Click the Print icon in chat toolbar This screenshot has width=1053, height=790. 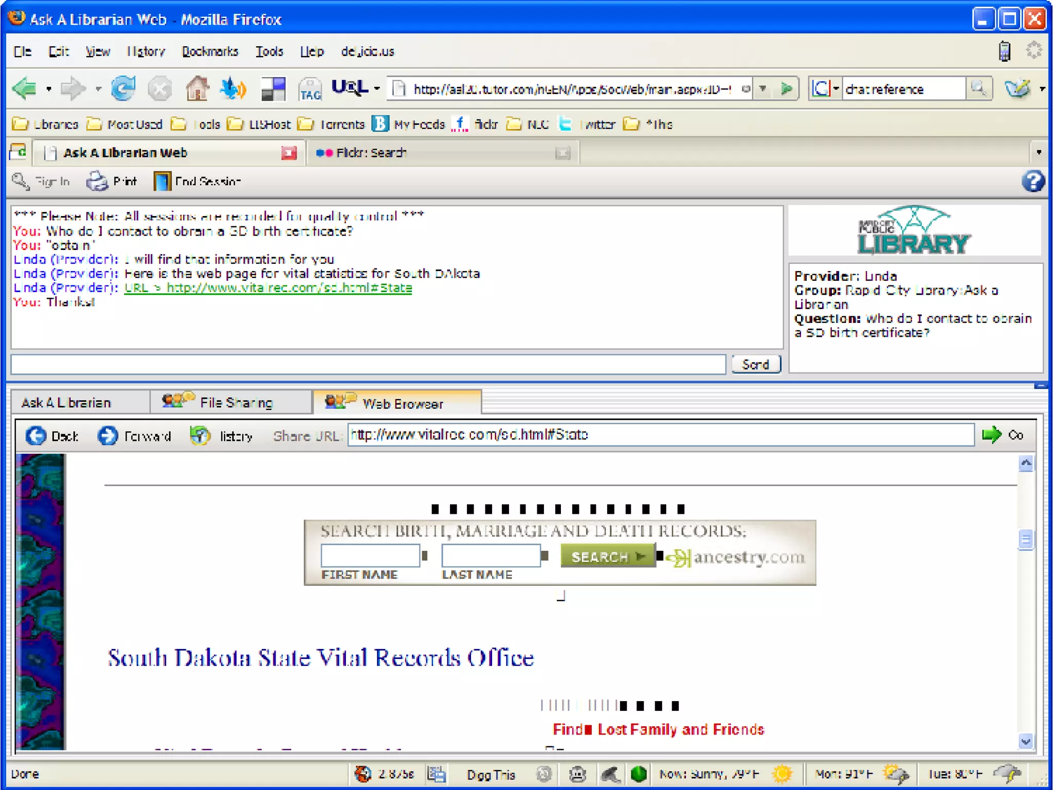97,182
